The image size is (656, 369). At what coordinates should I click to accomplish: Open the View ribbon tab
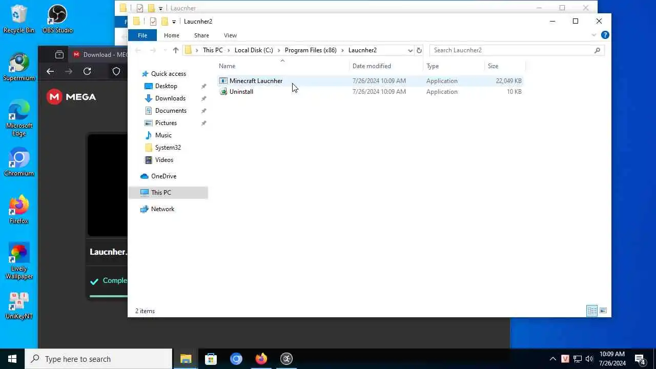tap(230, 35)
